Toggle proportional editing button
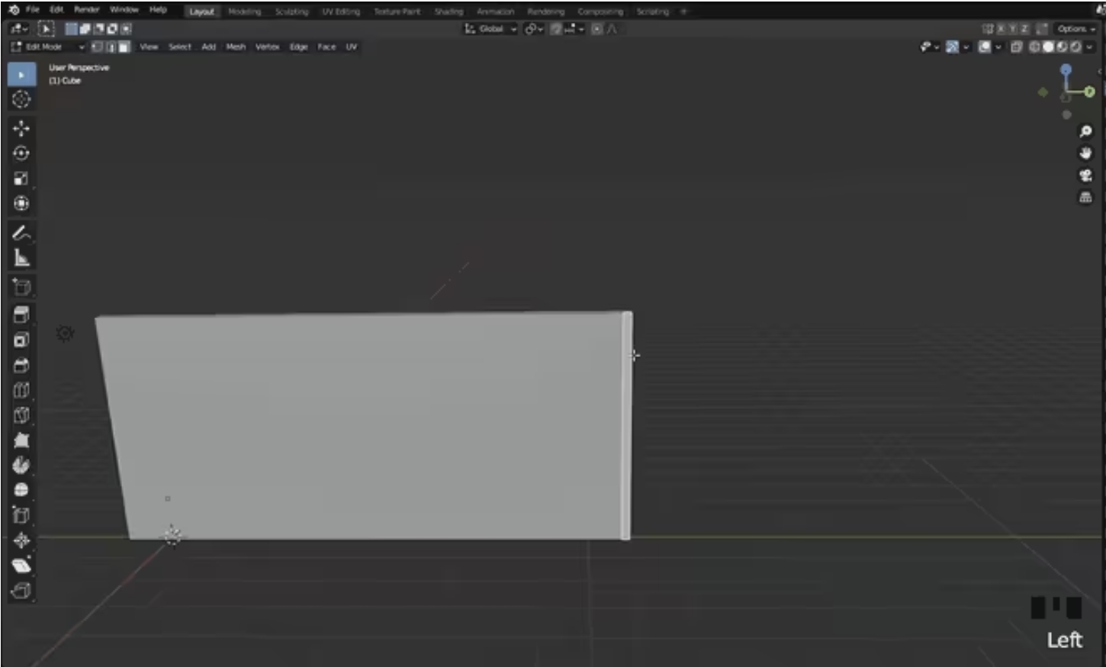 tap(596, 29)
